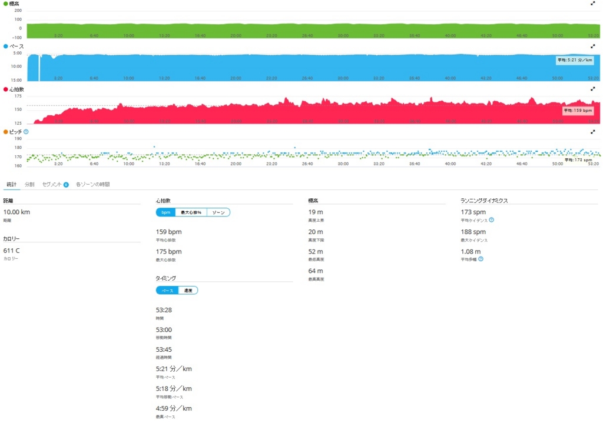Click the green elevation chart area
Viewport: 603px width, 423px height.
click(313, 31)
